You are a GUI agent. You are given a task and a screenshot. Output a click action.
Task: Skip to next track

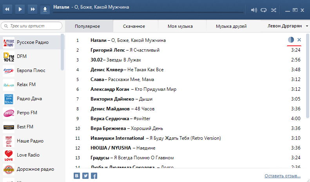click(33, 9)
